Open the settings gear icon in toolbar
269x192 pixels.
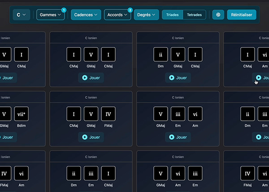click(218, 15)
